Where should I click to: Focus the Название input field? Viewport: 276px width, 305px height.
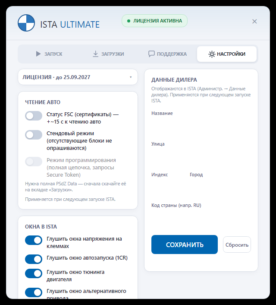[201, 126]
